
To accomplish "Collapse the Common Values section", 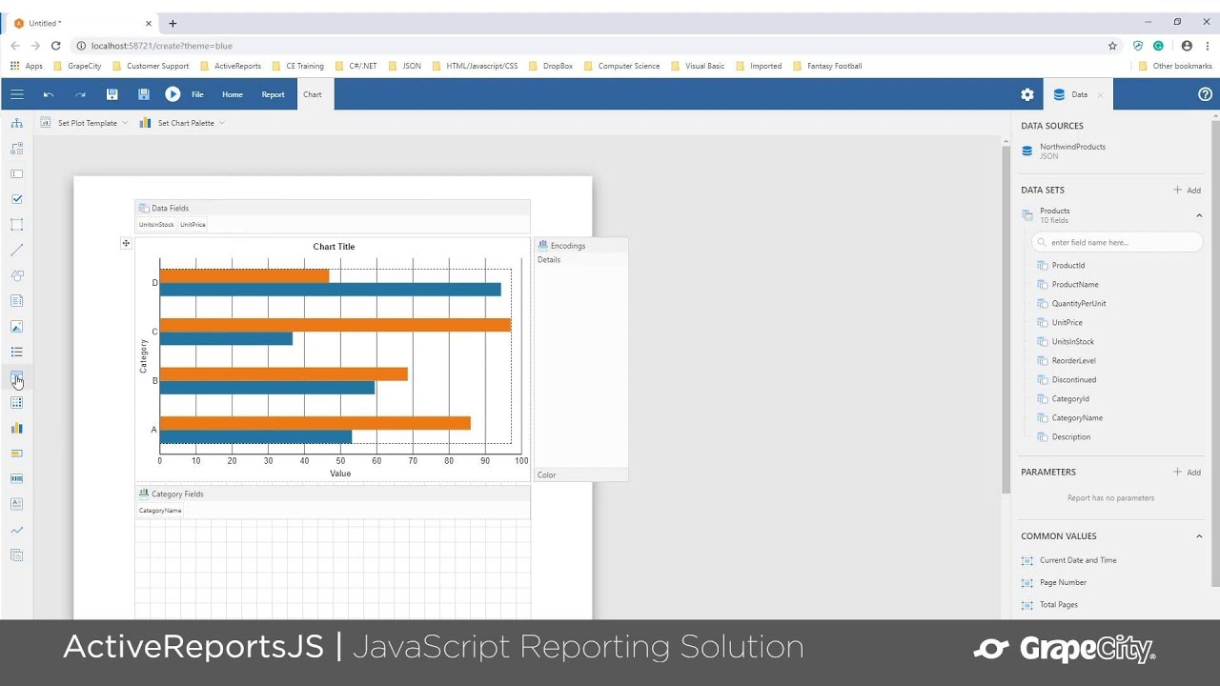I will (x=1199, y=536).
